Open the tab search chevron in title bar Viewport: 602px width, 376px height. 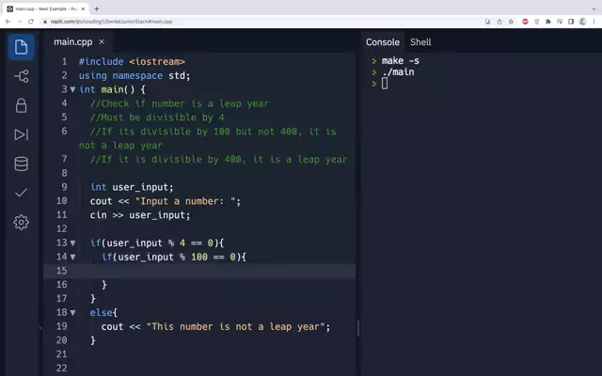(594, 8)
